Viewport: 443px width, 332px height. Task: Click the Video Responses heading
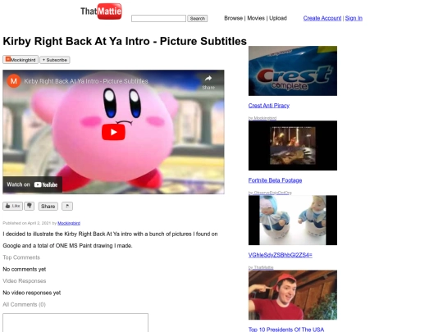[25, 281]
